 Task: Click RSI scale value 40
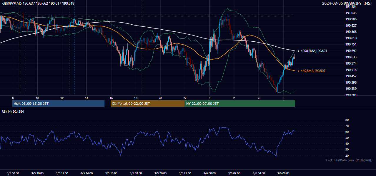tap(347, 144)
